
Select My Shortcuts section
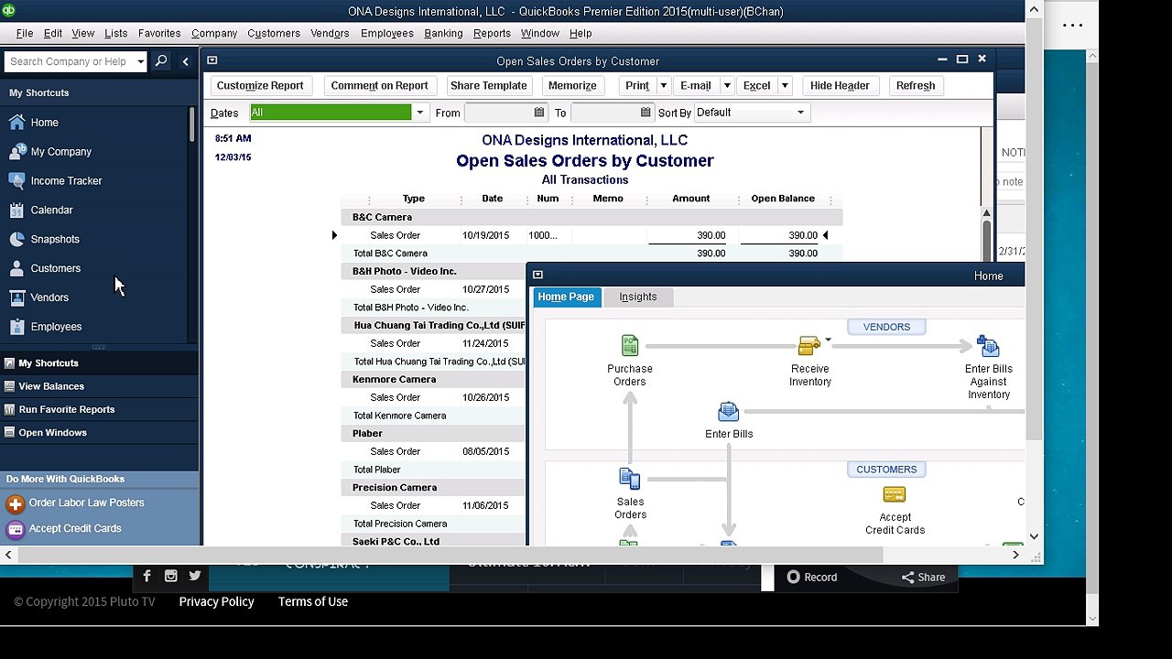[x=99, y=363]
